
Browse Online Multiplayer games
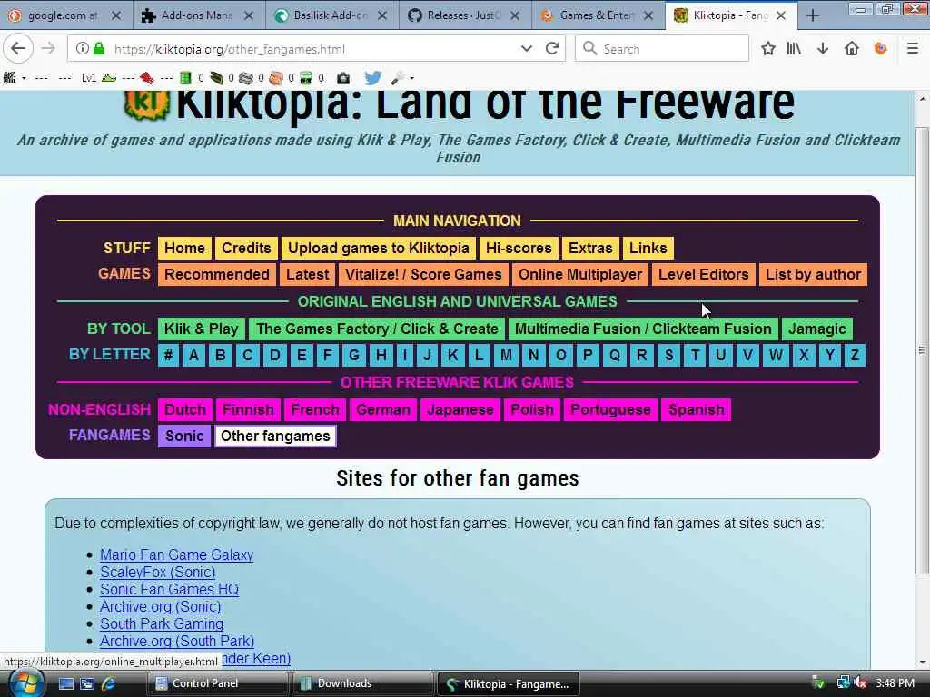pyautogui.click(x=580, y=274)
